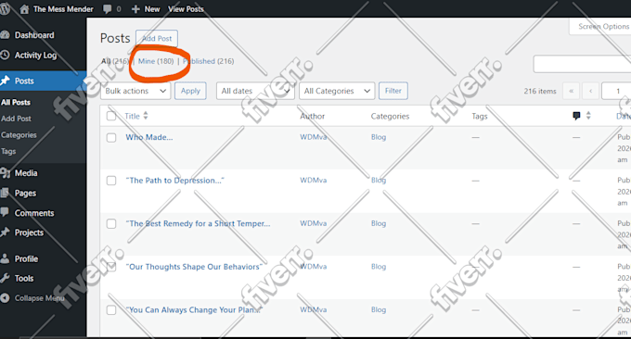This screenshot has width=631, height=339.
Task: Click the plus New icon in admin bar
Action: click(x=135, y=9)
